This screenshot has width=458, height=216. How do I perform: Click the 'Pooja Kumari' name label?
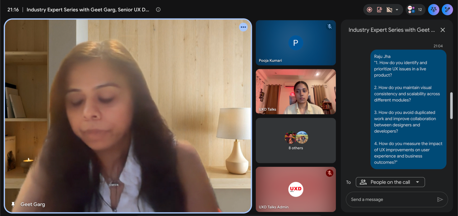pos(270,60)
